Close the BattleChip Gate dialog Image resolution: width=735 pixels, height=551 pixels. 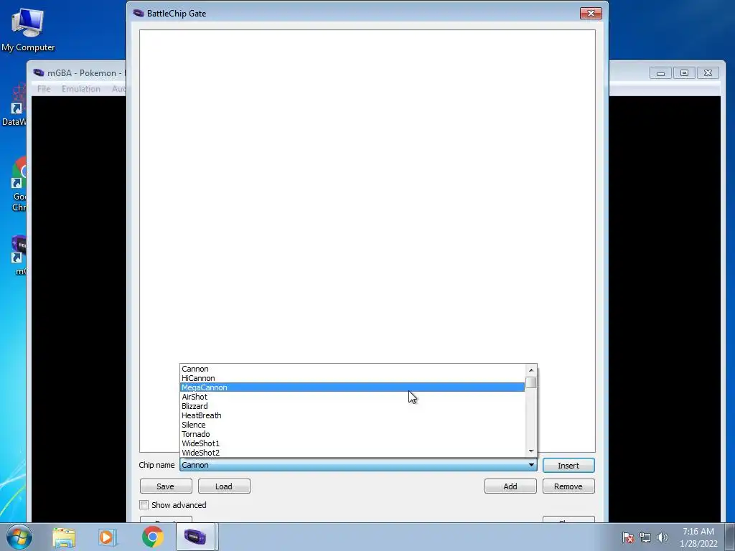[x=591, y=13]
